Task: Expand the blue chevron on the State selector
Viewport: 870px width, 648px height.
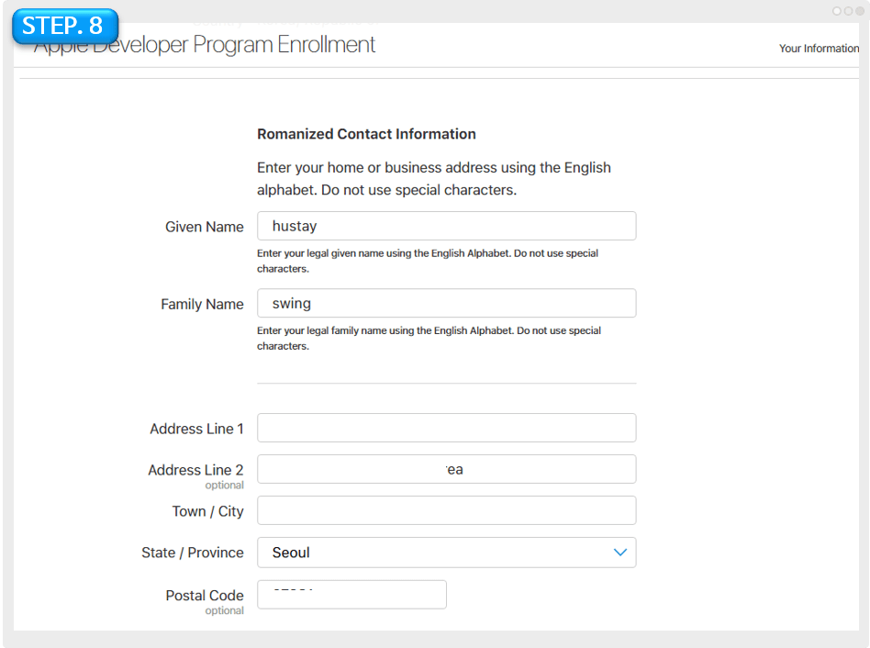Action: point(621,553)
